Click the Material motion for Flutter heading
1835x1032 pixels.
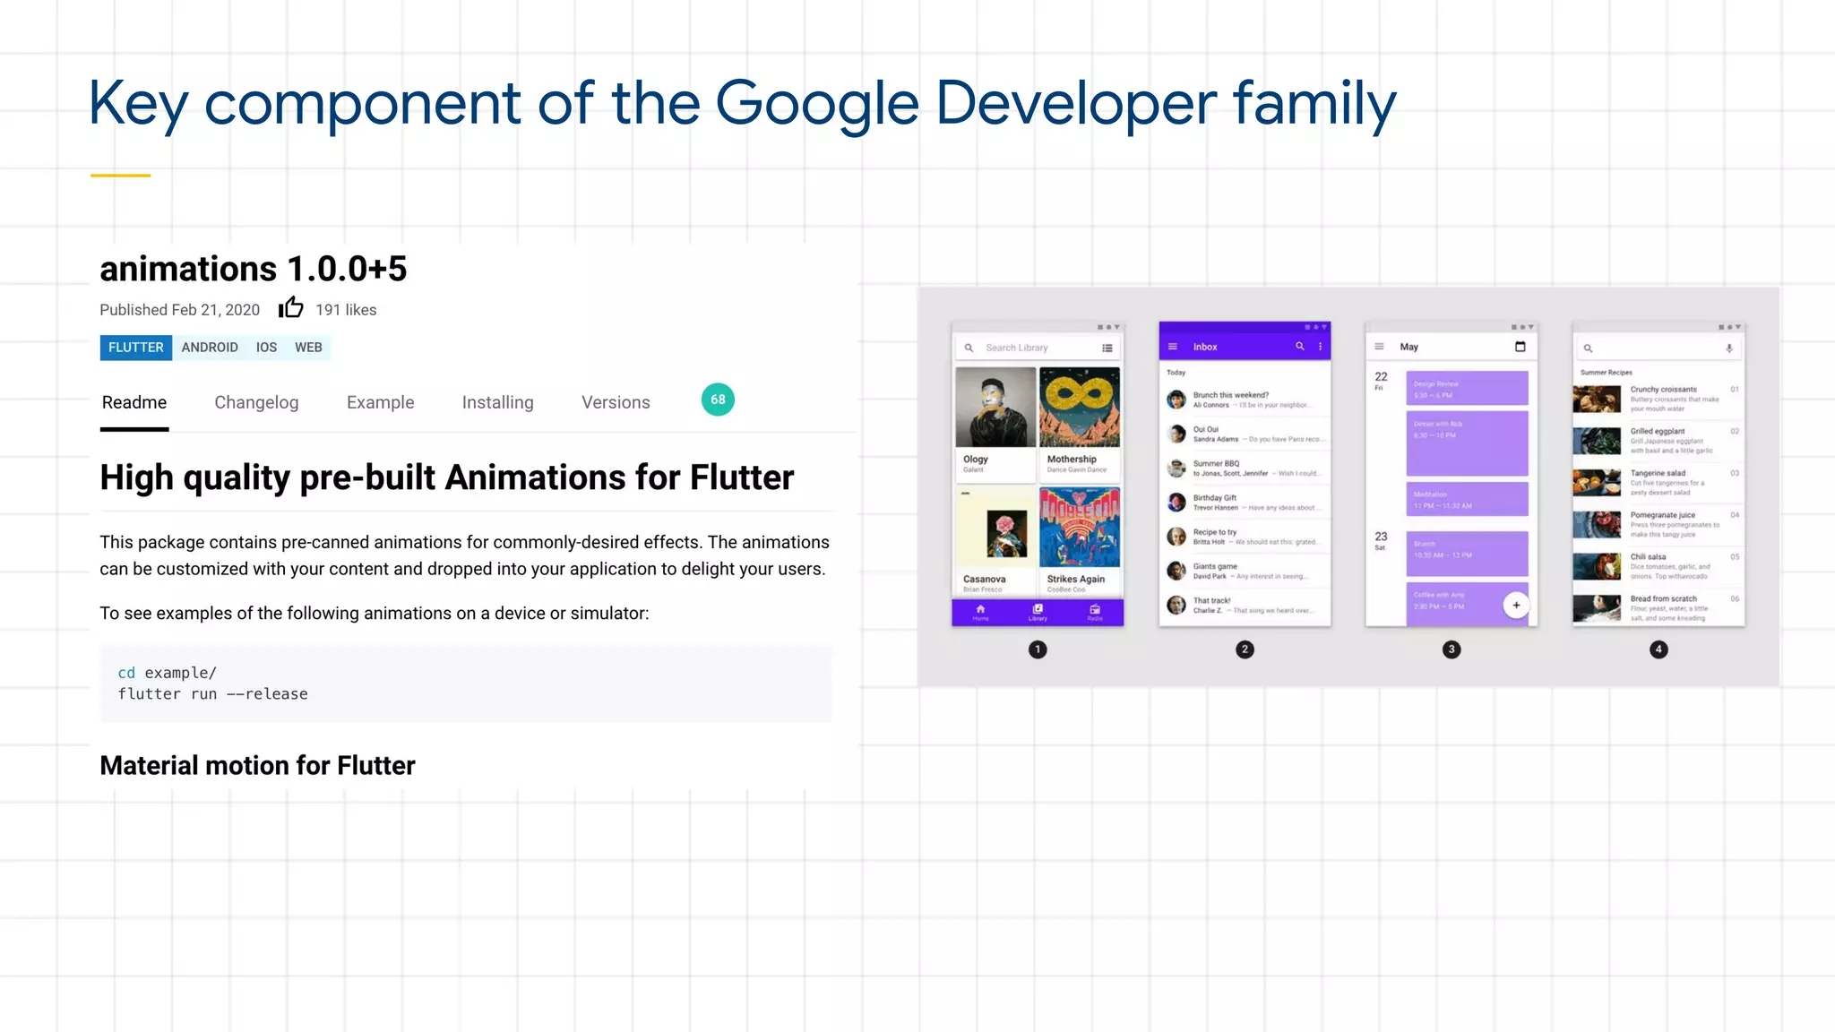[257, 766]
